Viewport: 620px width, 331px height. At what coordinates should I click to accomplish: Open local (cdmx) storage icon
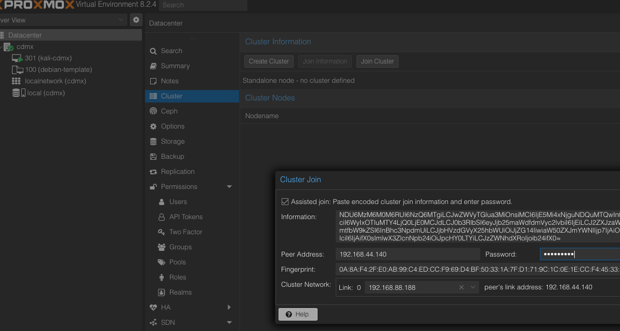19,93
